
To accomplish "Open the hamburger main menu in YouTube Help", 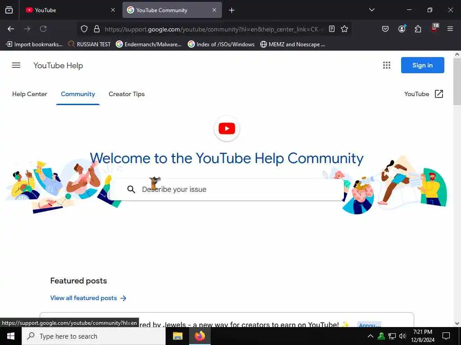I will coord(16,65).
